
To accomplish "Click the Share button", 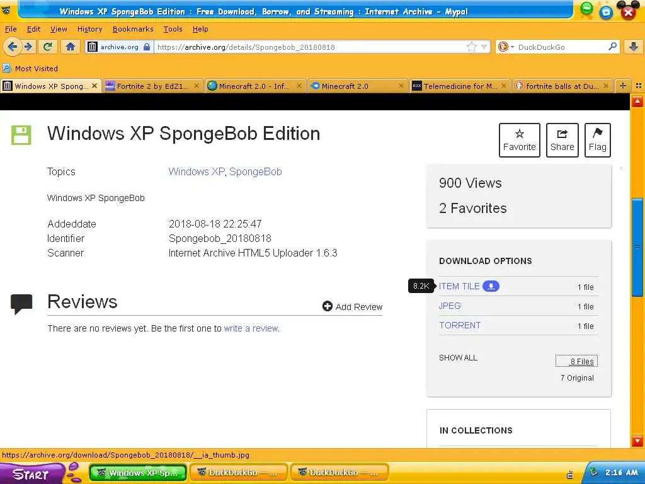I will point(562,140).
